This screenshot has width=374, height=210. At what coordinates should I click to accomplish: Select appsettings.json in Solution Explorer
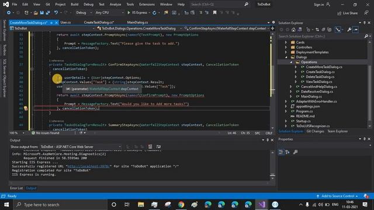coord(308,106)
